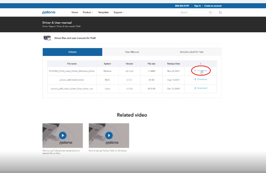Click version v2.7.2.4 cell

click(x=130, y=71)
